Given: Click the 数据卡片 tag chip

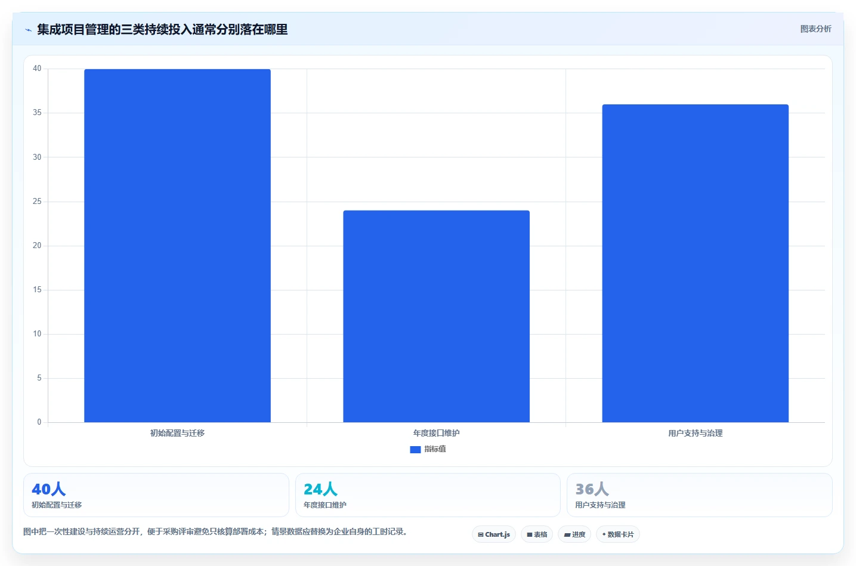Looking at the screenshot, I should (618, 534).
